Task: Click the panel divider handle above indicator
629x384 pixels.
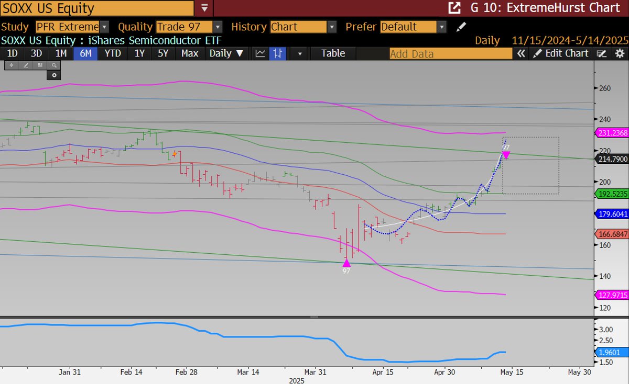Action: tap(314, 317)
